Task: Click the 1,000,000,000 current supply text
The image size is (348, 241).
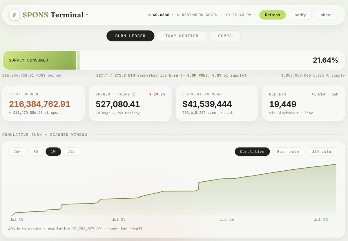Action: (x=313, y=75)
